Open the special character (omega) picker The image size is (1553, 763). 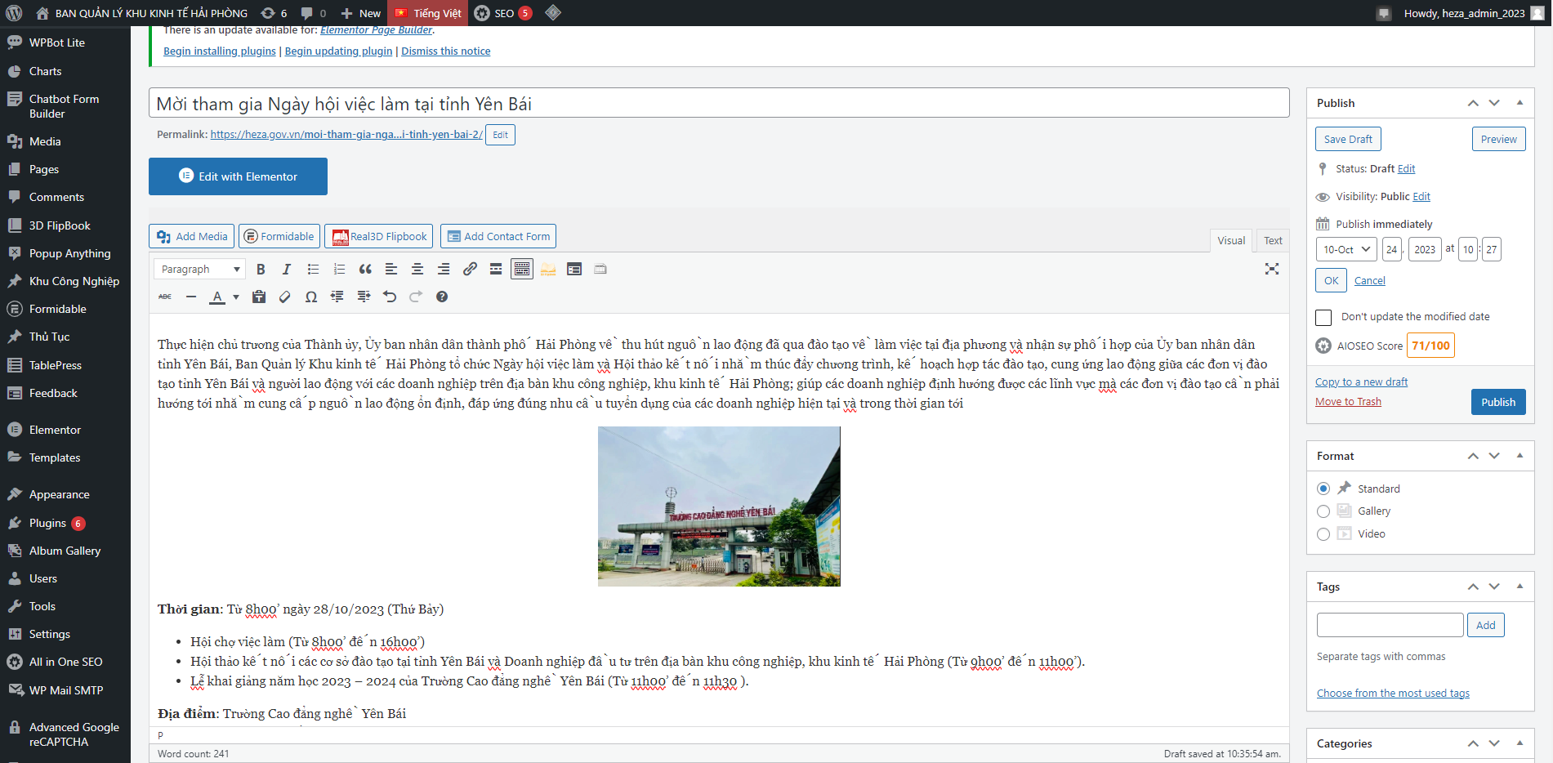pyautogui.click(x=310, y=297)
